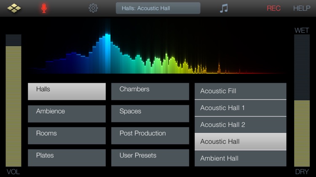
Task: Select the Halls preset category
Action: pos(67,91)
